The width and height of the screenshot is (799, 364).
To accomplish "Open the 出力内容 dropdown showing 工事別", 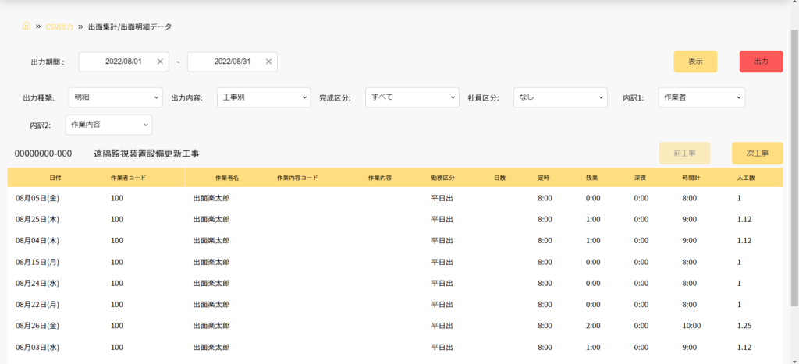I will [264, 97].
